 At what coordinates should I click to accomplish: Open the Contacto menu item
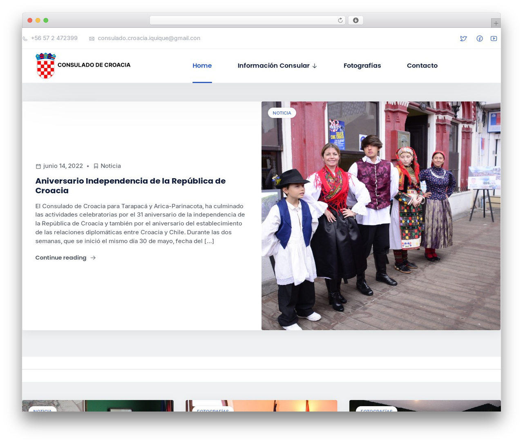point(422,65)
